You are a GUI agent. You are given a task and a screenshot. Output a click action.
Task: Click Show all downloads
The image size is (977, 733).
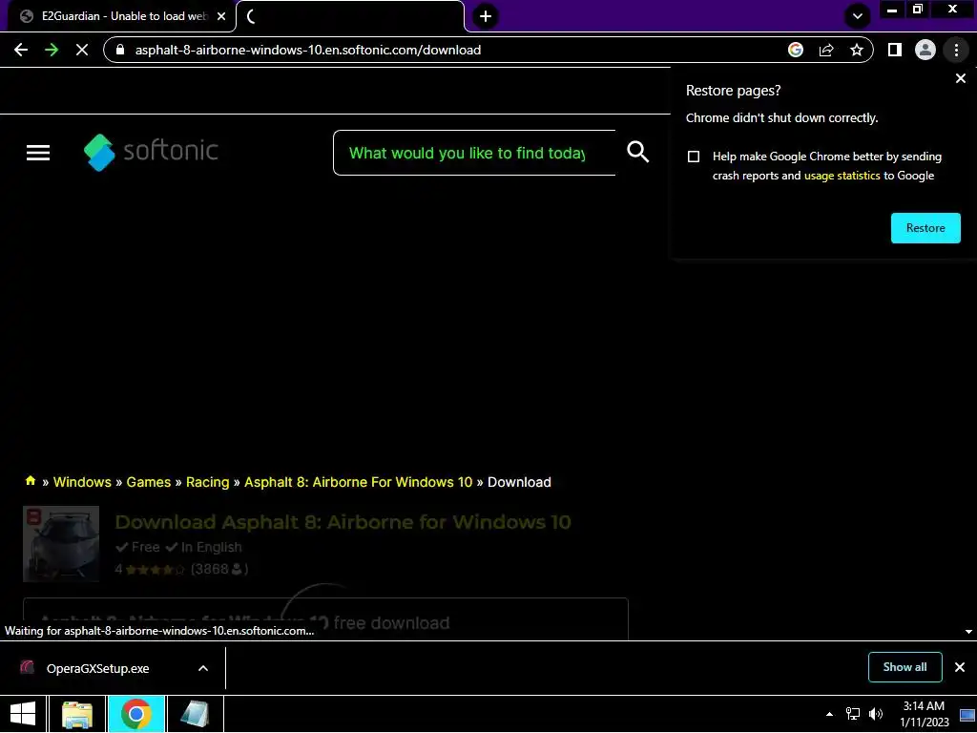904,667
